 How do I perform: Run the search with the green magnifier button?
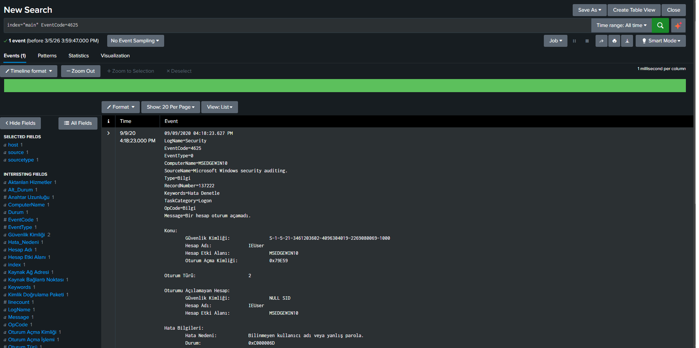tap(660, 25)
